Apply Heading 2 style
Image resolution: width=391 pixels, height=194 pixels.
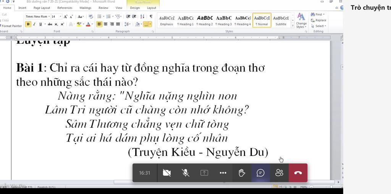[x=205, y=21]
